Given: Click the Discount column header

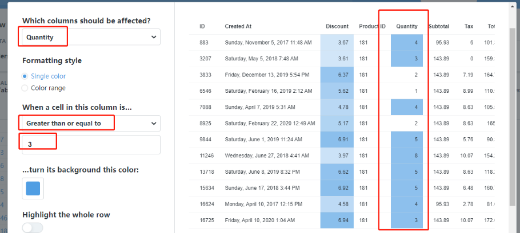Looking at the screenshot, I should pyautogui.click(x=337, y=26).
